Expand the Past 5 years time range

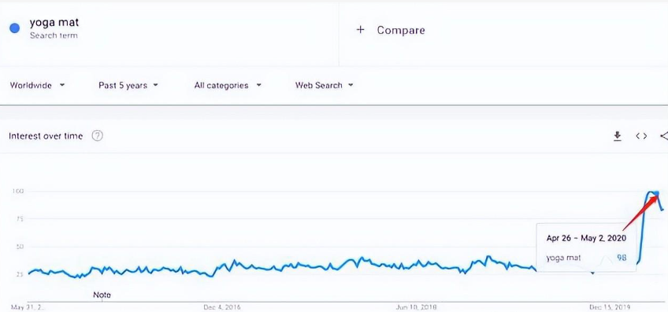click(x=128, y=85)
